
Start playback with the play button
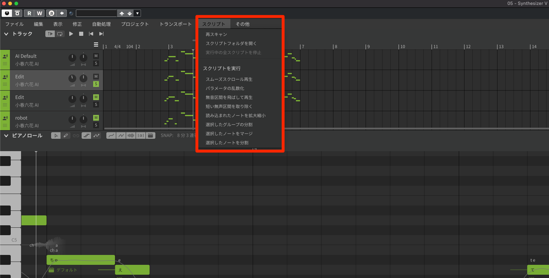[x=71, y=34]
